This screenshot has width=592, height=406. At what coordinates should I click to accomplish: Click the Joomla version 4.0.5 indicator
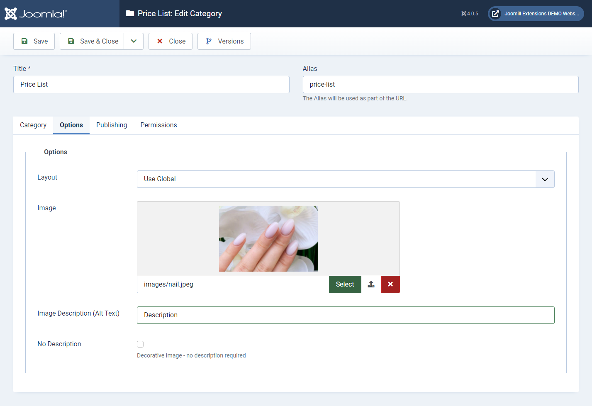[x=470, y=14]
